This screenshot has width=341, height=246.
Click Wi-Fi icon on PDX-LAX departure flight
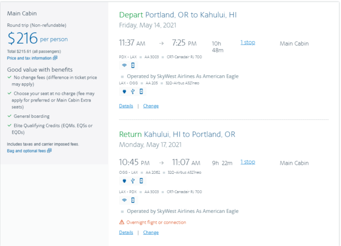[124, 66]
